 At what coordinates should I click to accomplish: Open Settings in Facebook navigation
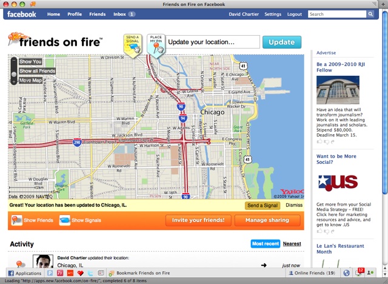pyautogui.click(x=273, y=14)
